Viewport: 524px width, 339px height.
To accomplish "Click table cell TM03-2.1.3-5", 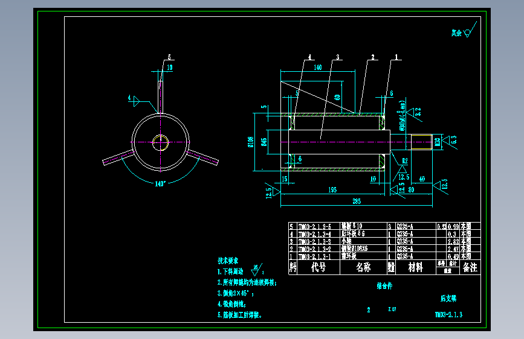I will pos(314,227).
